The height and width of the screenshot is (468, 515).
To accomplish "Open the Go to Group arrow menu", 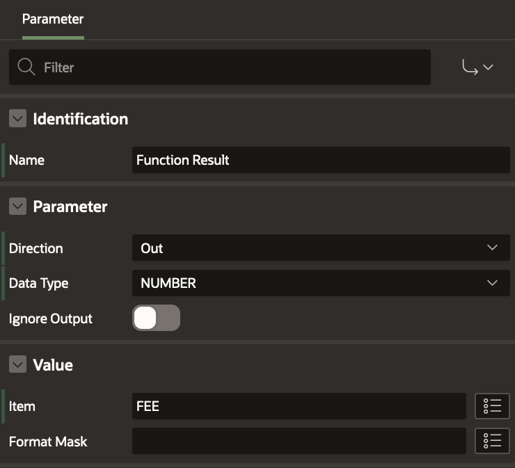I will [x=477, y=67].
